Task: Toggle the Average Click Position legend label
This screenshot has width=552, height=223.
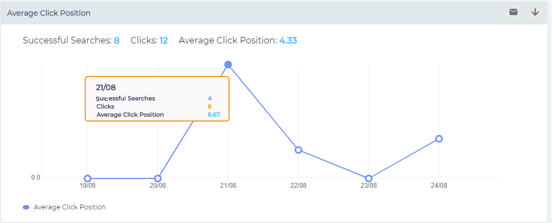Action: coord(69,207)
